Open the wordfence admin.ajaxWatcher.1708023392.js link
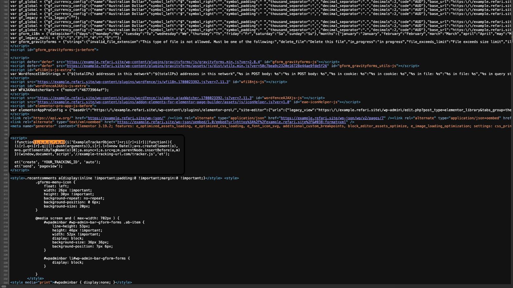Image resolution: width=513 pixels, height=288 pixels. 144,98
